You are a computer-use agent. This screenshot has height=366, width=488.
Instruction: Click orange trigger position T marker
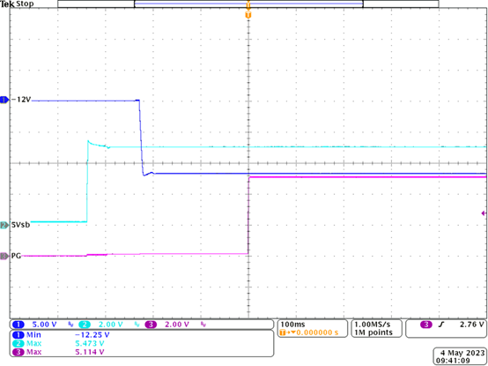click(248, 15)
